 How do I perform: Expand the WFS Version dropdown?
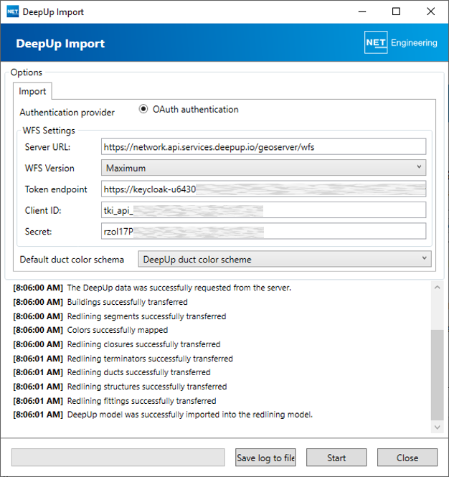(x=263, y=168)
